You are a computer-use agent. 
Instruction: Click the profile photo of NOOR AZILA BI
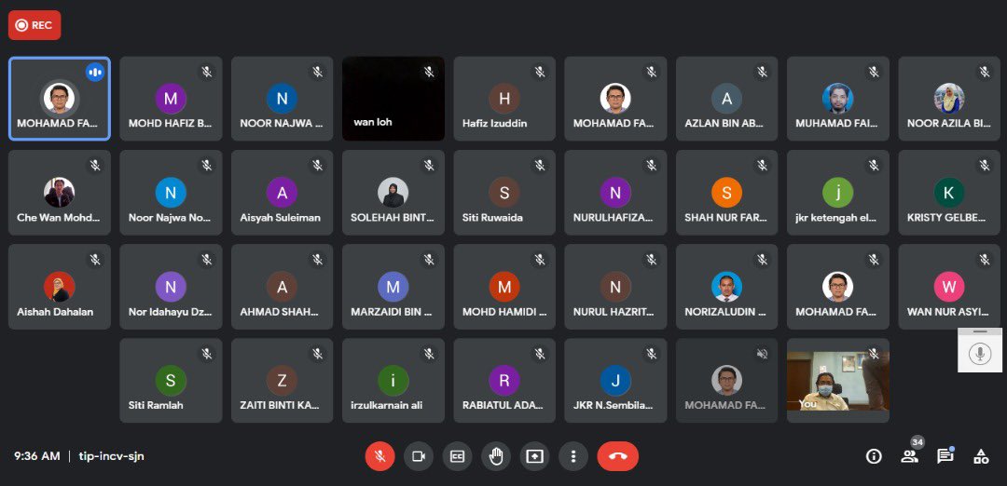click(x=948, y=99)
